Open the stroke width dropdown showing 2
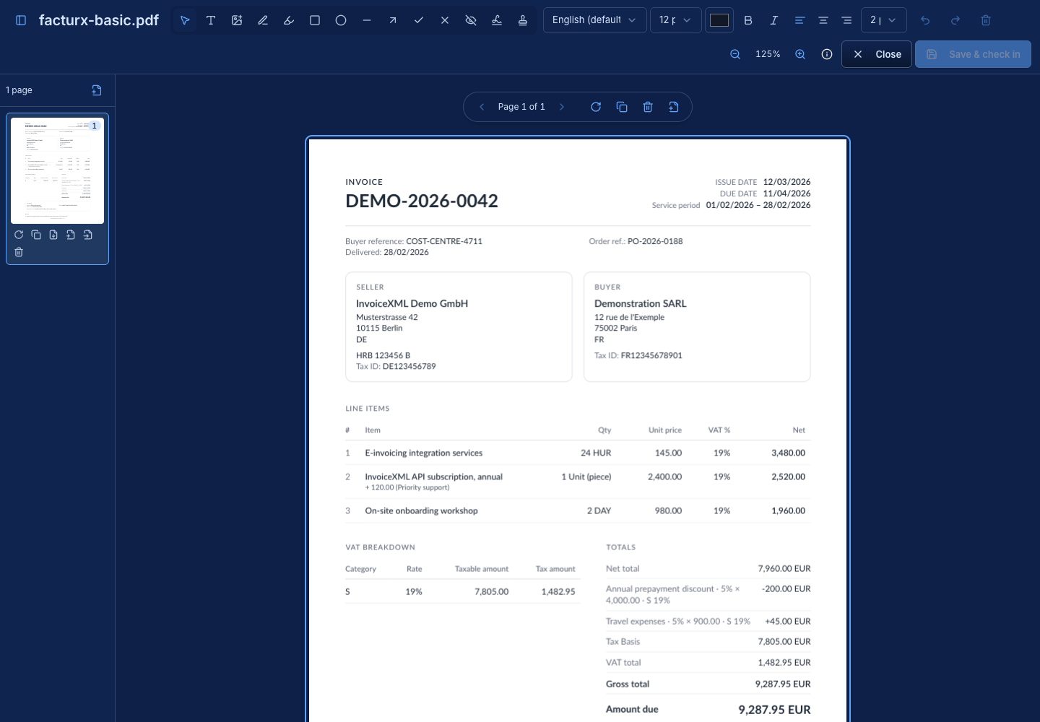 coord(884,20)
